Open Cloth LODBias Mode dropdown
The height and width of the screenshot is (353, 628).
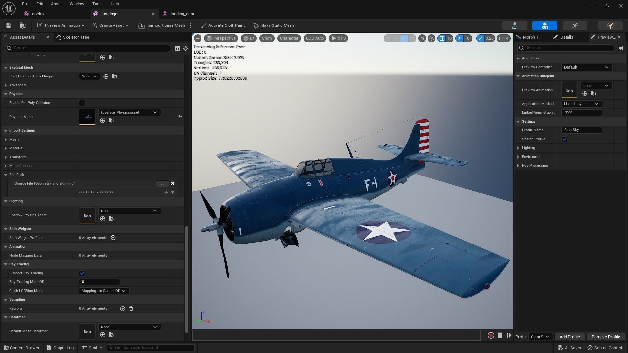[x=104, y=291]
